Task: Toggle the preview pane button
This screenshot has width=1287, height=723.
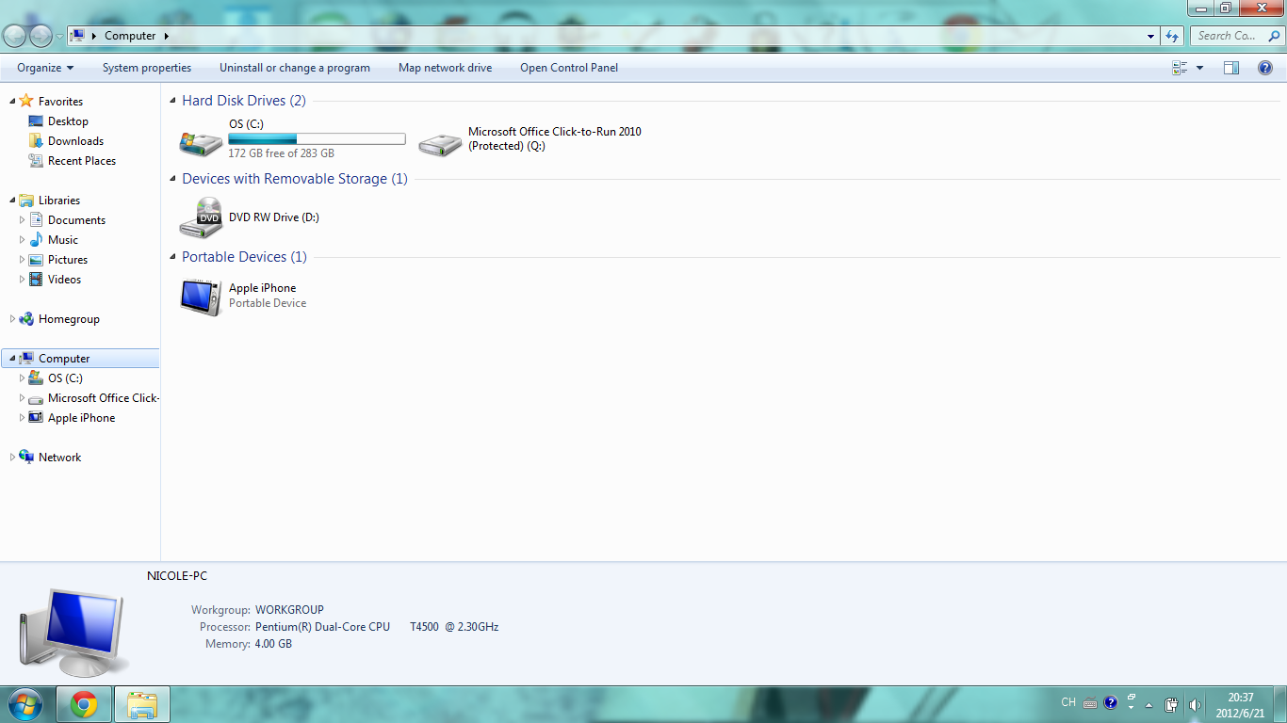Action: click(x=1231, y=68)
